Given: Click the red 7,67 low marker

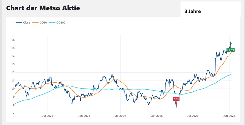Looking at the screenshot, I should [x=176, y=99].
